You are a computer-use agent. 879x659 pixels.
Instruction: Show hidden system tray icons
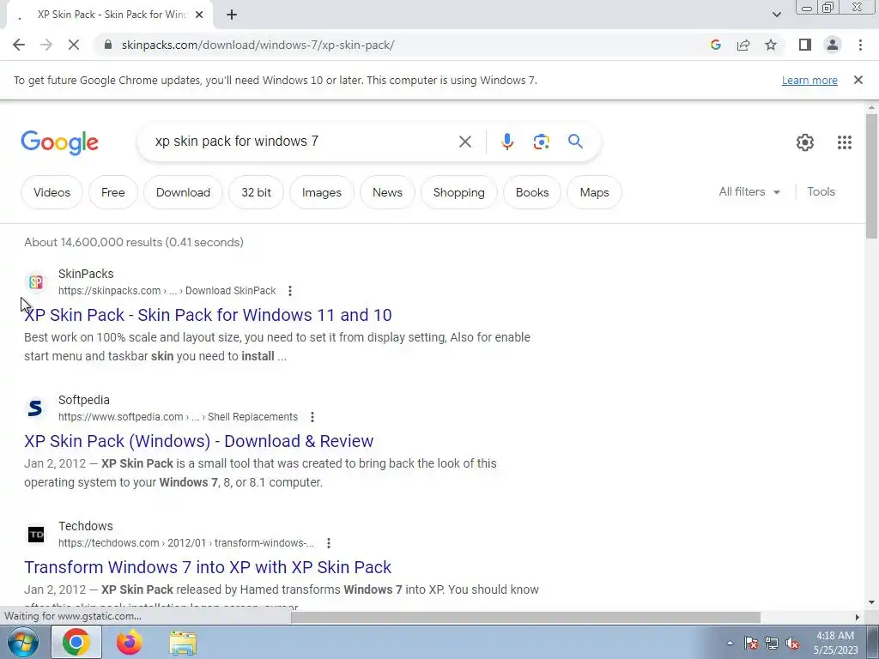(x=730, y=643)
